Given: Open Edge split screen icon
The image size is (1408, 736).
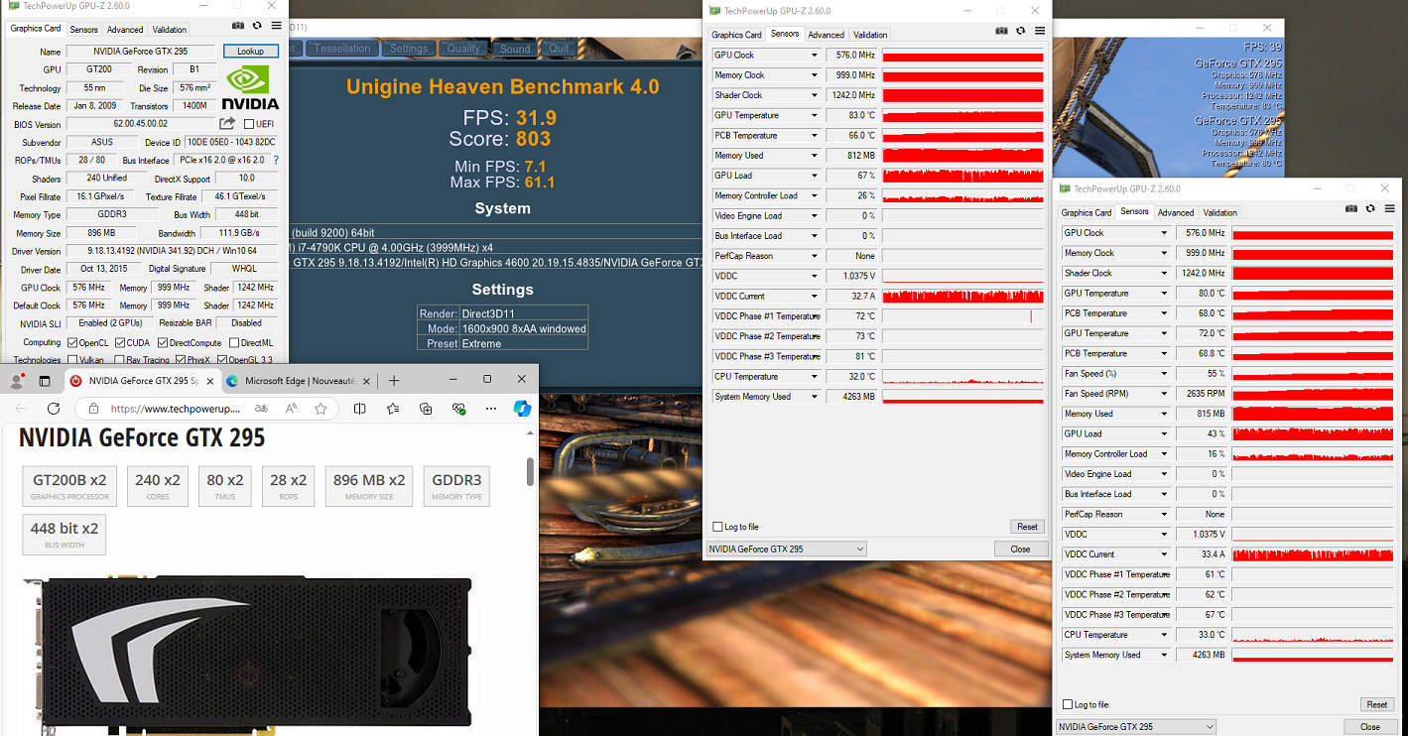Looking at the screenshot, I should coord(360,409).
